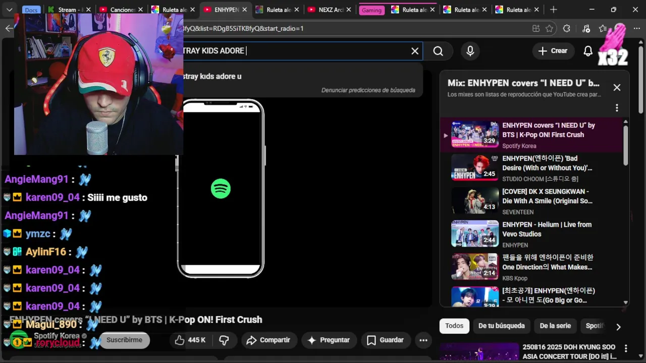The image size is (646, 363).
Task: Open YouTube notifications bell
Action: 588,51
